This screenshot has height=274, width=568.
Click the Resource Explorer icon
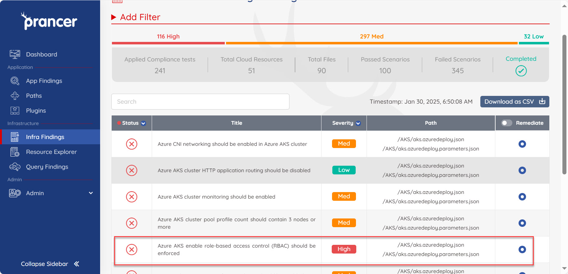click(x=15, y=152)
